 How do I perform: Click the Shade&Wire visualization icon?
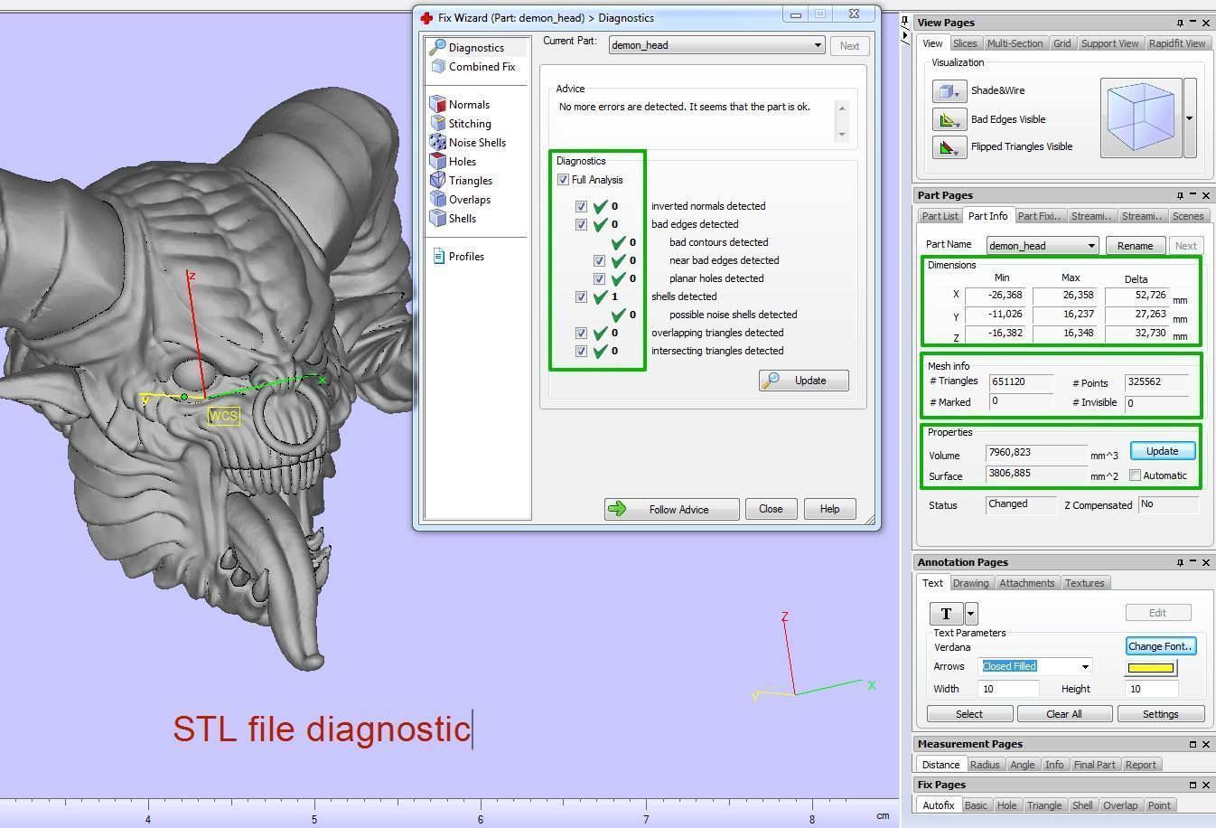949,91
